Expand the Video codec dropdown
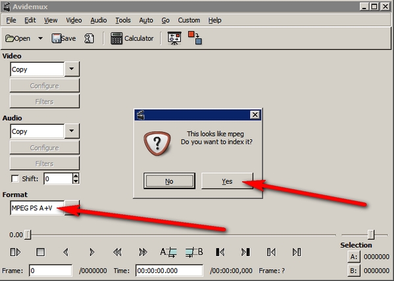The image size is (394, 281). [x=72, y=69]
